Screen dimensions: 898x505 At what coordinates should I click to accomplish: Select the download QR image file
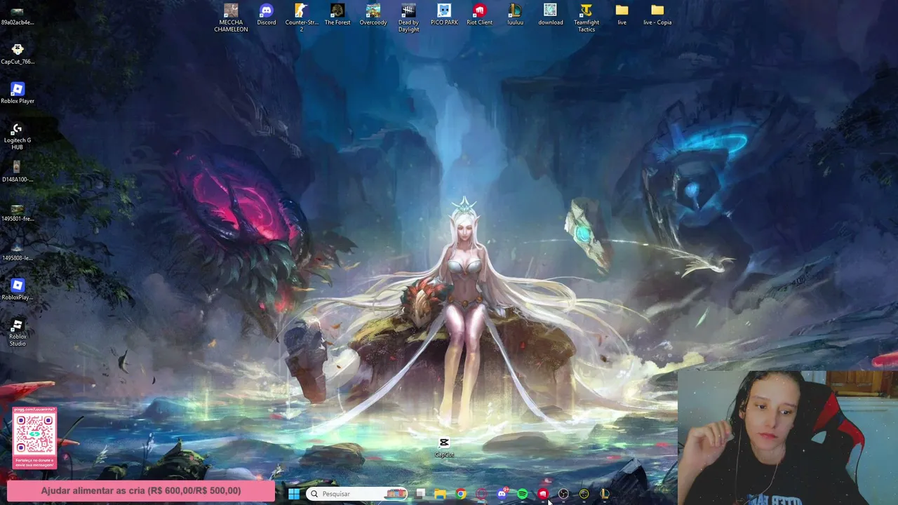[x=551, y=14]
